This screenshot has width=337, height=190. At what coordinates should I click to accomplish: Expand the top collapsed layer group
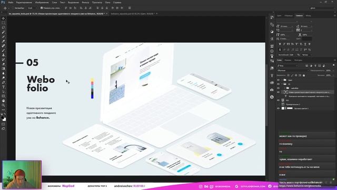coord(282,80)
